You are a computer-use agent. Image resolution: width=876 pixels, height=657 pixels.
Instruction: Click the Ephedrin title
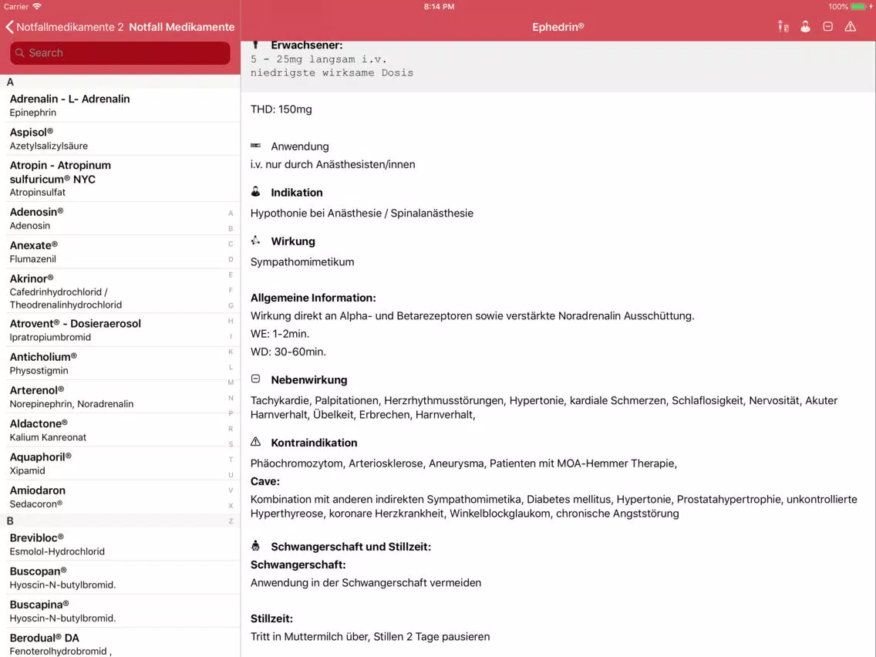(558, 27)
